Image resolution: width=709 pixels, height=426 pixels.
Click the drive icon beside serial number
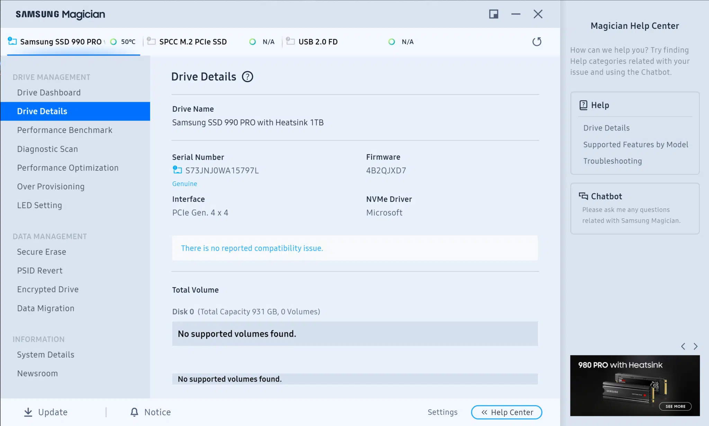[x=177, y=170]
